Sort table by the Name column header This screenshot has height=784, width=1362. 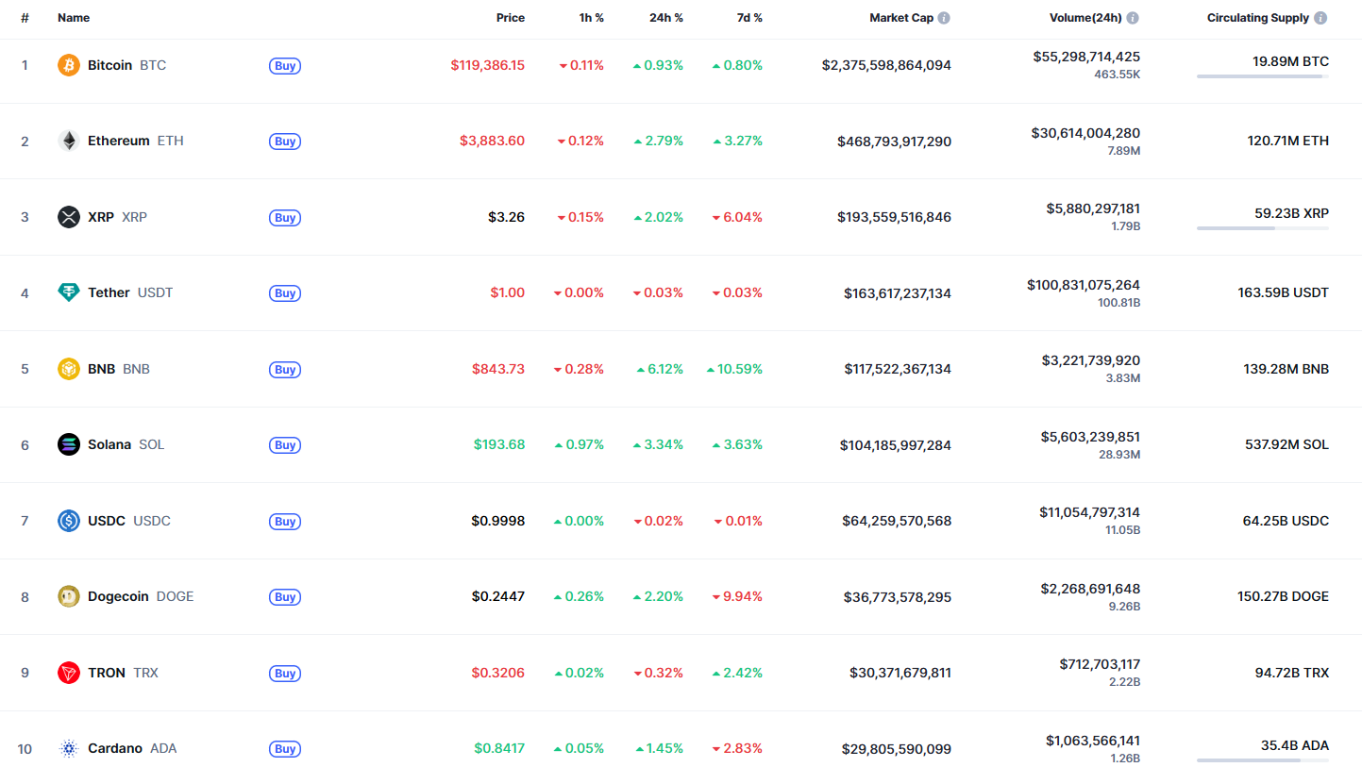[x=74, y=18]
